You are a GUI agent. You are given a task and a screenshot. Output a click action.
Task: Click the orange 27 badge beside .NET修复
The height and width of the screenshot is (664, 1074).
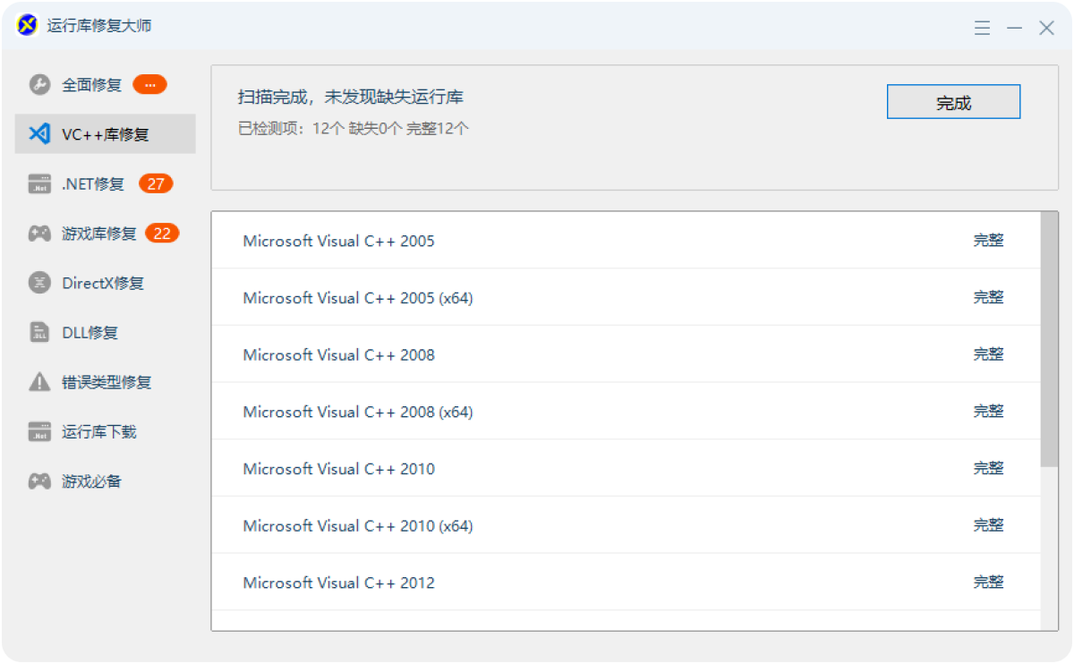click(x=156, y=183)
